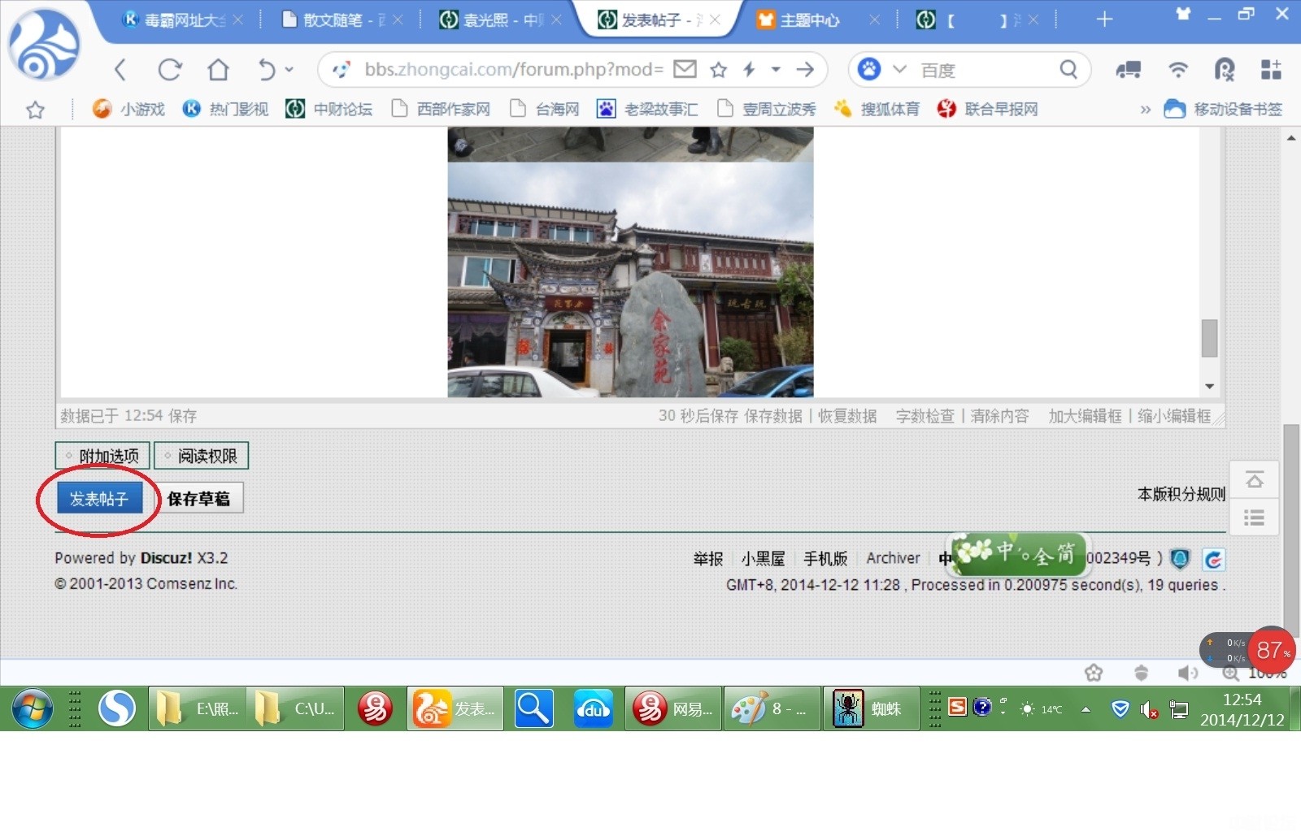The height and width of the screenshot is (836, 1301).
Task: Click the Baidu search magnifier icon
Action: 1068,71
